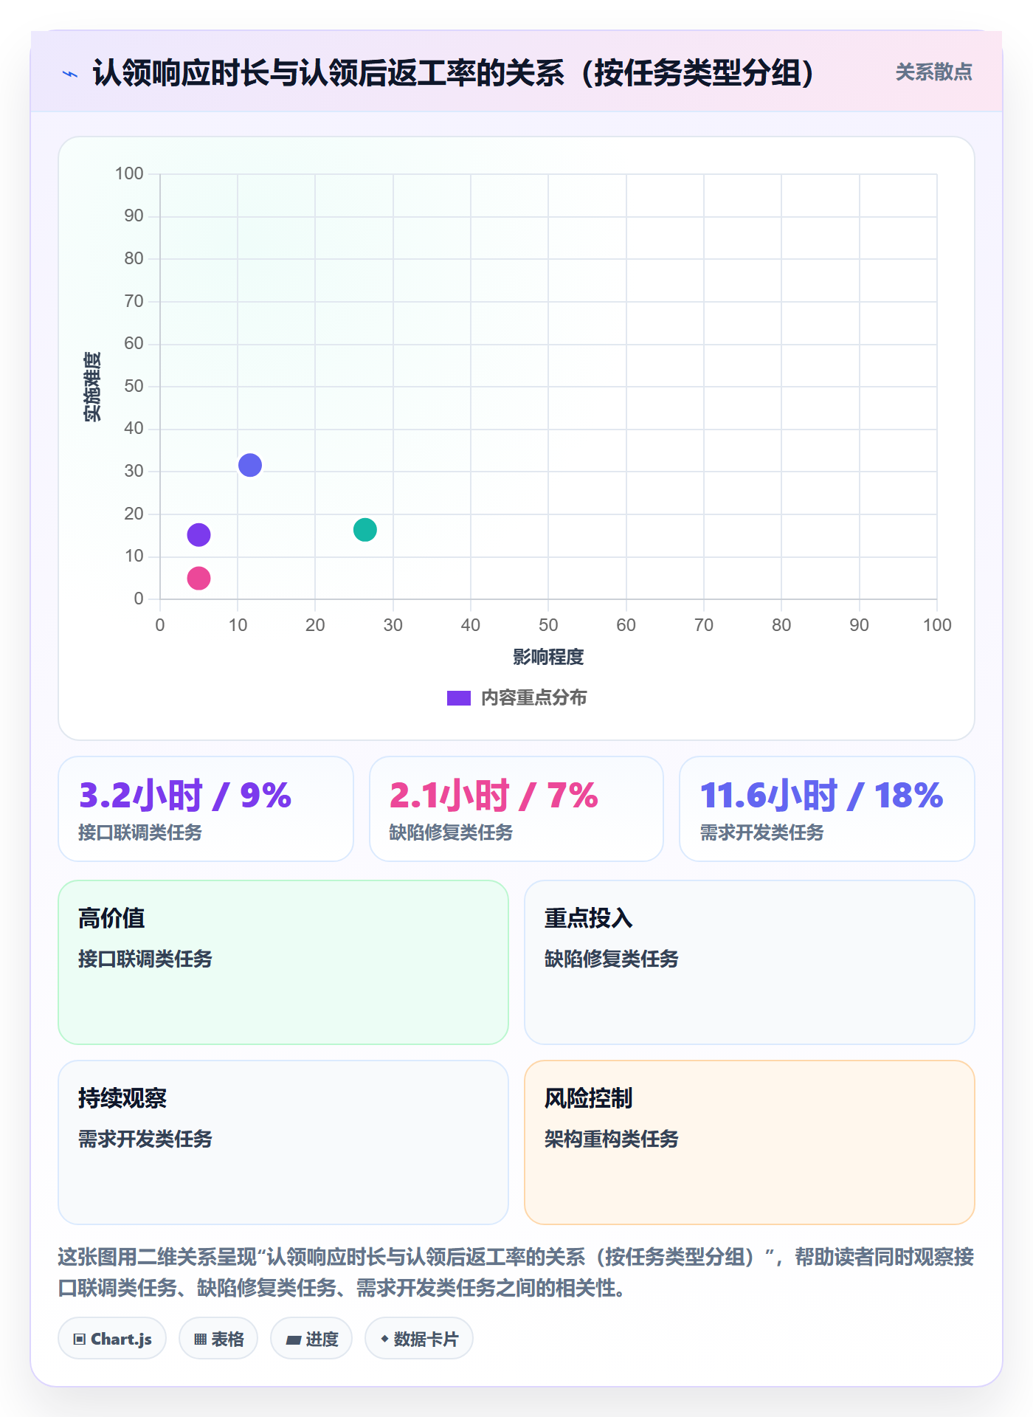
Task: Toggle the 内容重点分布 legend color swatch
Action: tap(458, 698)
